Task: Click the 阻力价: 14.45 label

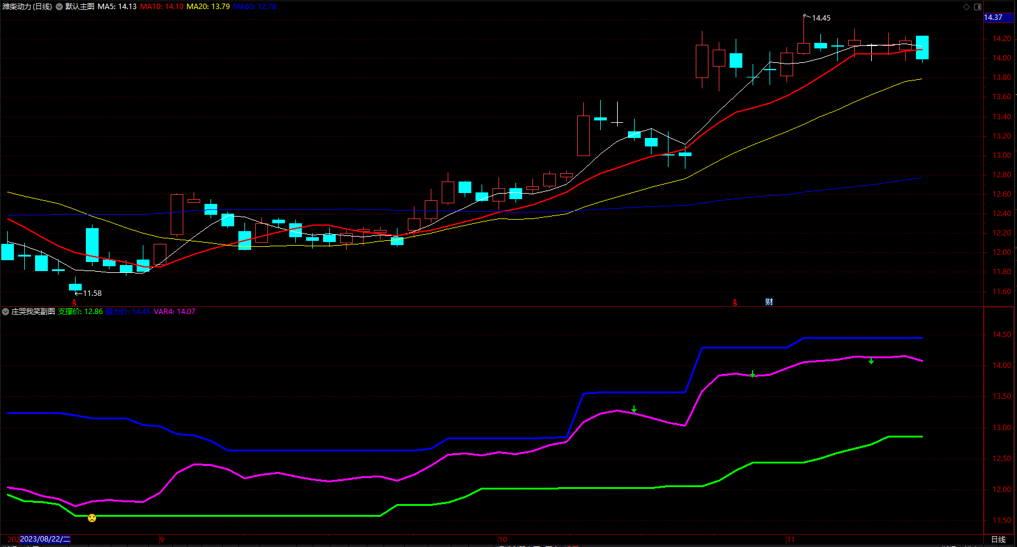Action: click(x=128, y=312)
